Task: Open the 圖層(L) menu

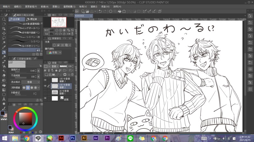Action: [56, 7]
